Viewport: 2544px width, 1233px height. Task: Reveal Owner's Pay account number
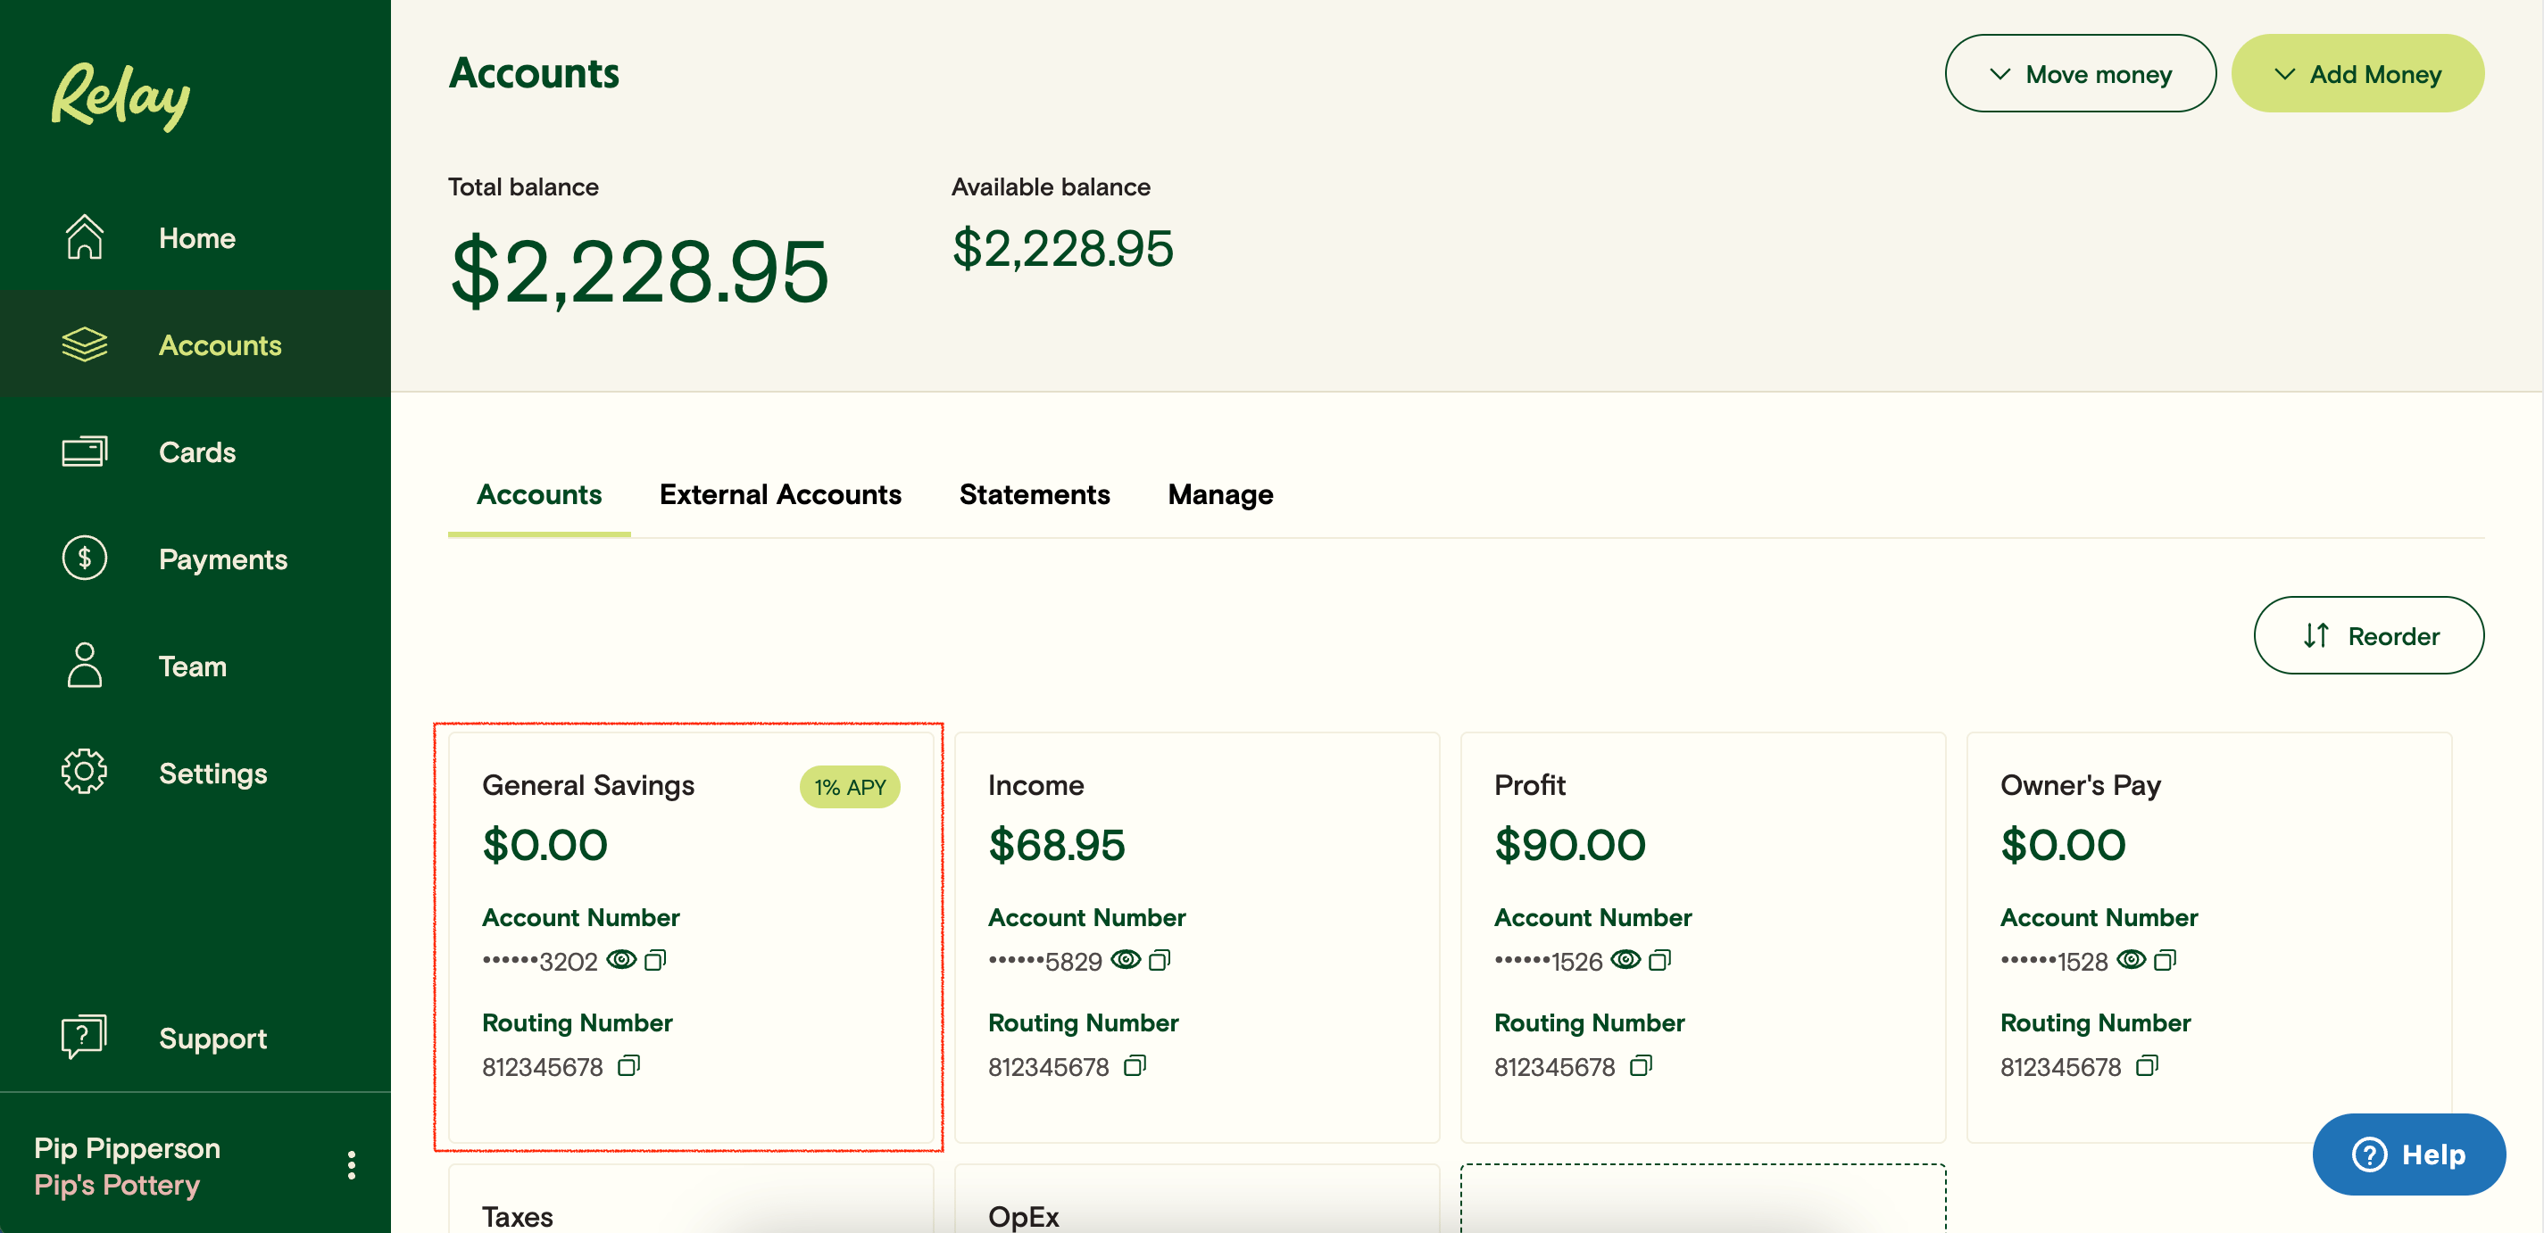tap(2133, 960)
